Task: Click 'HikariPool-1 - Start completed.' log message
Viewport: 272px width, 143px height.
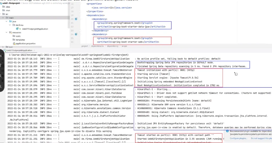Action: pyautogui.click(x=157, y=97)
